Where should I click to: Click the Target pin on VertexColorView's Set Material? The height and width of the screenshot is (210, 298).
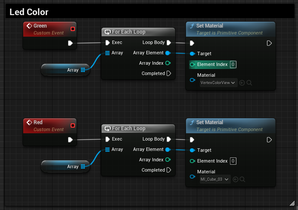[192, 54]
